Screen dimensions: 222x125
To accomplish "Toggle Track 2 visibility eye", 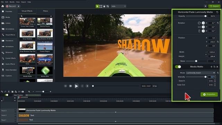I will [15, 115].
